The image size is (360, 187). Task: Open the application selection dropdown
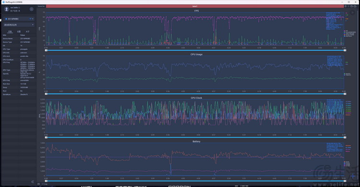click(x=19, y=24)
